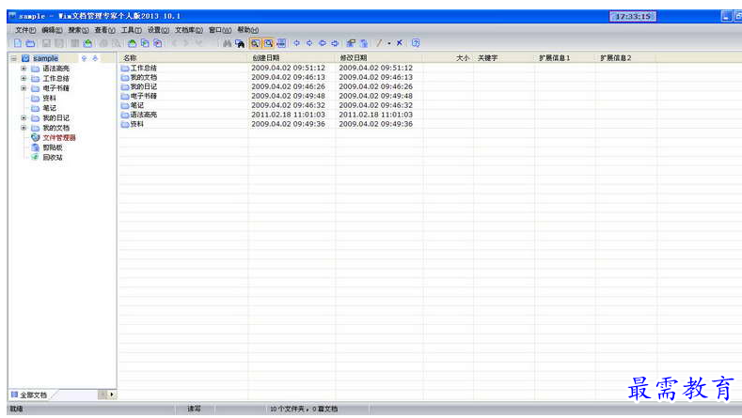Viewport: 742px width, 418px height.
Task: Click the open folder toolbar icon
Action: [x=30, y=43]
